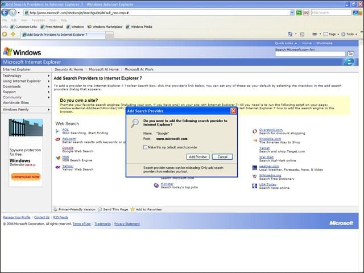Open the new blank tab button
364x273 pixels.
[x=110, y=35]
